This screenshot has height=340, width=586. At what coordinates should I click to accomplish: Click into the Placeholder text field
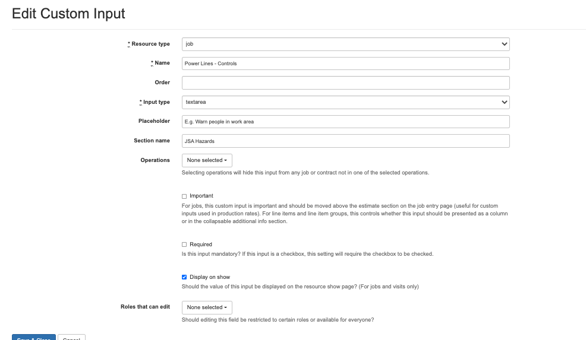click(x=345, y=122)
